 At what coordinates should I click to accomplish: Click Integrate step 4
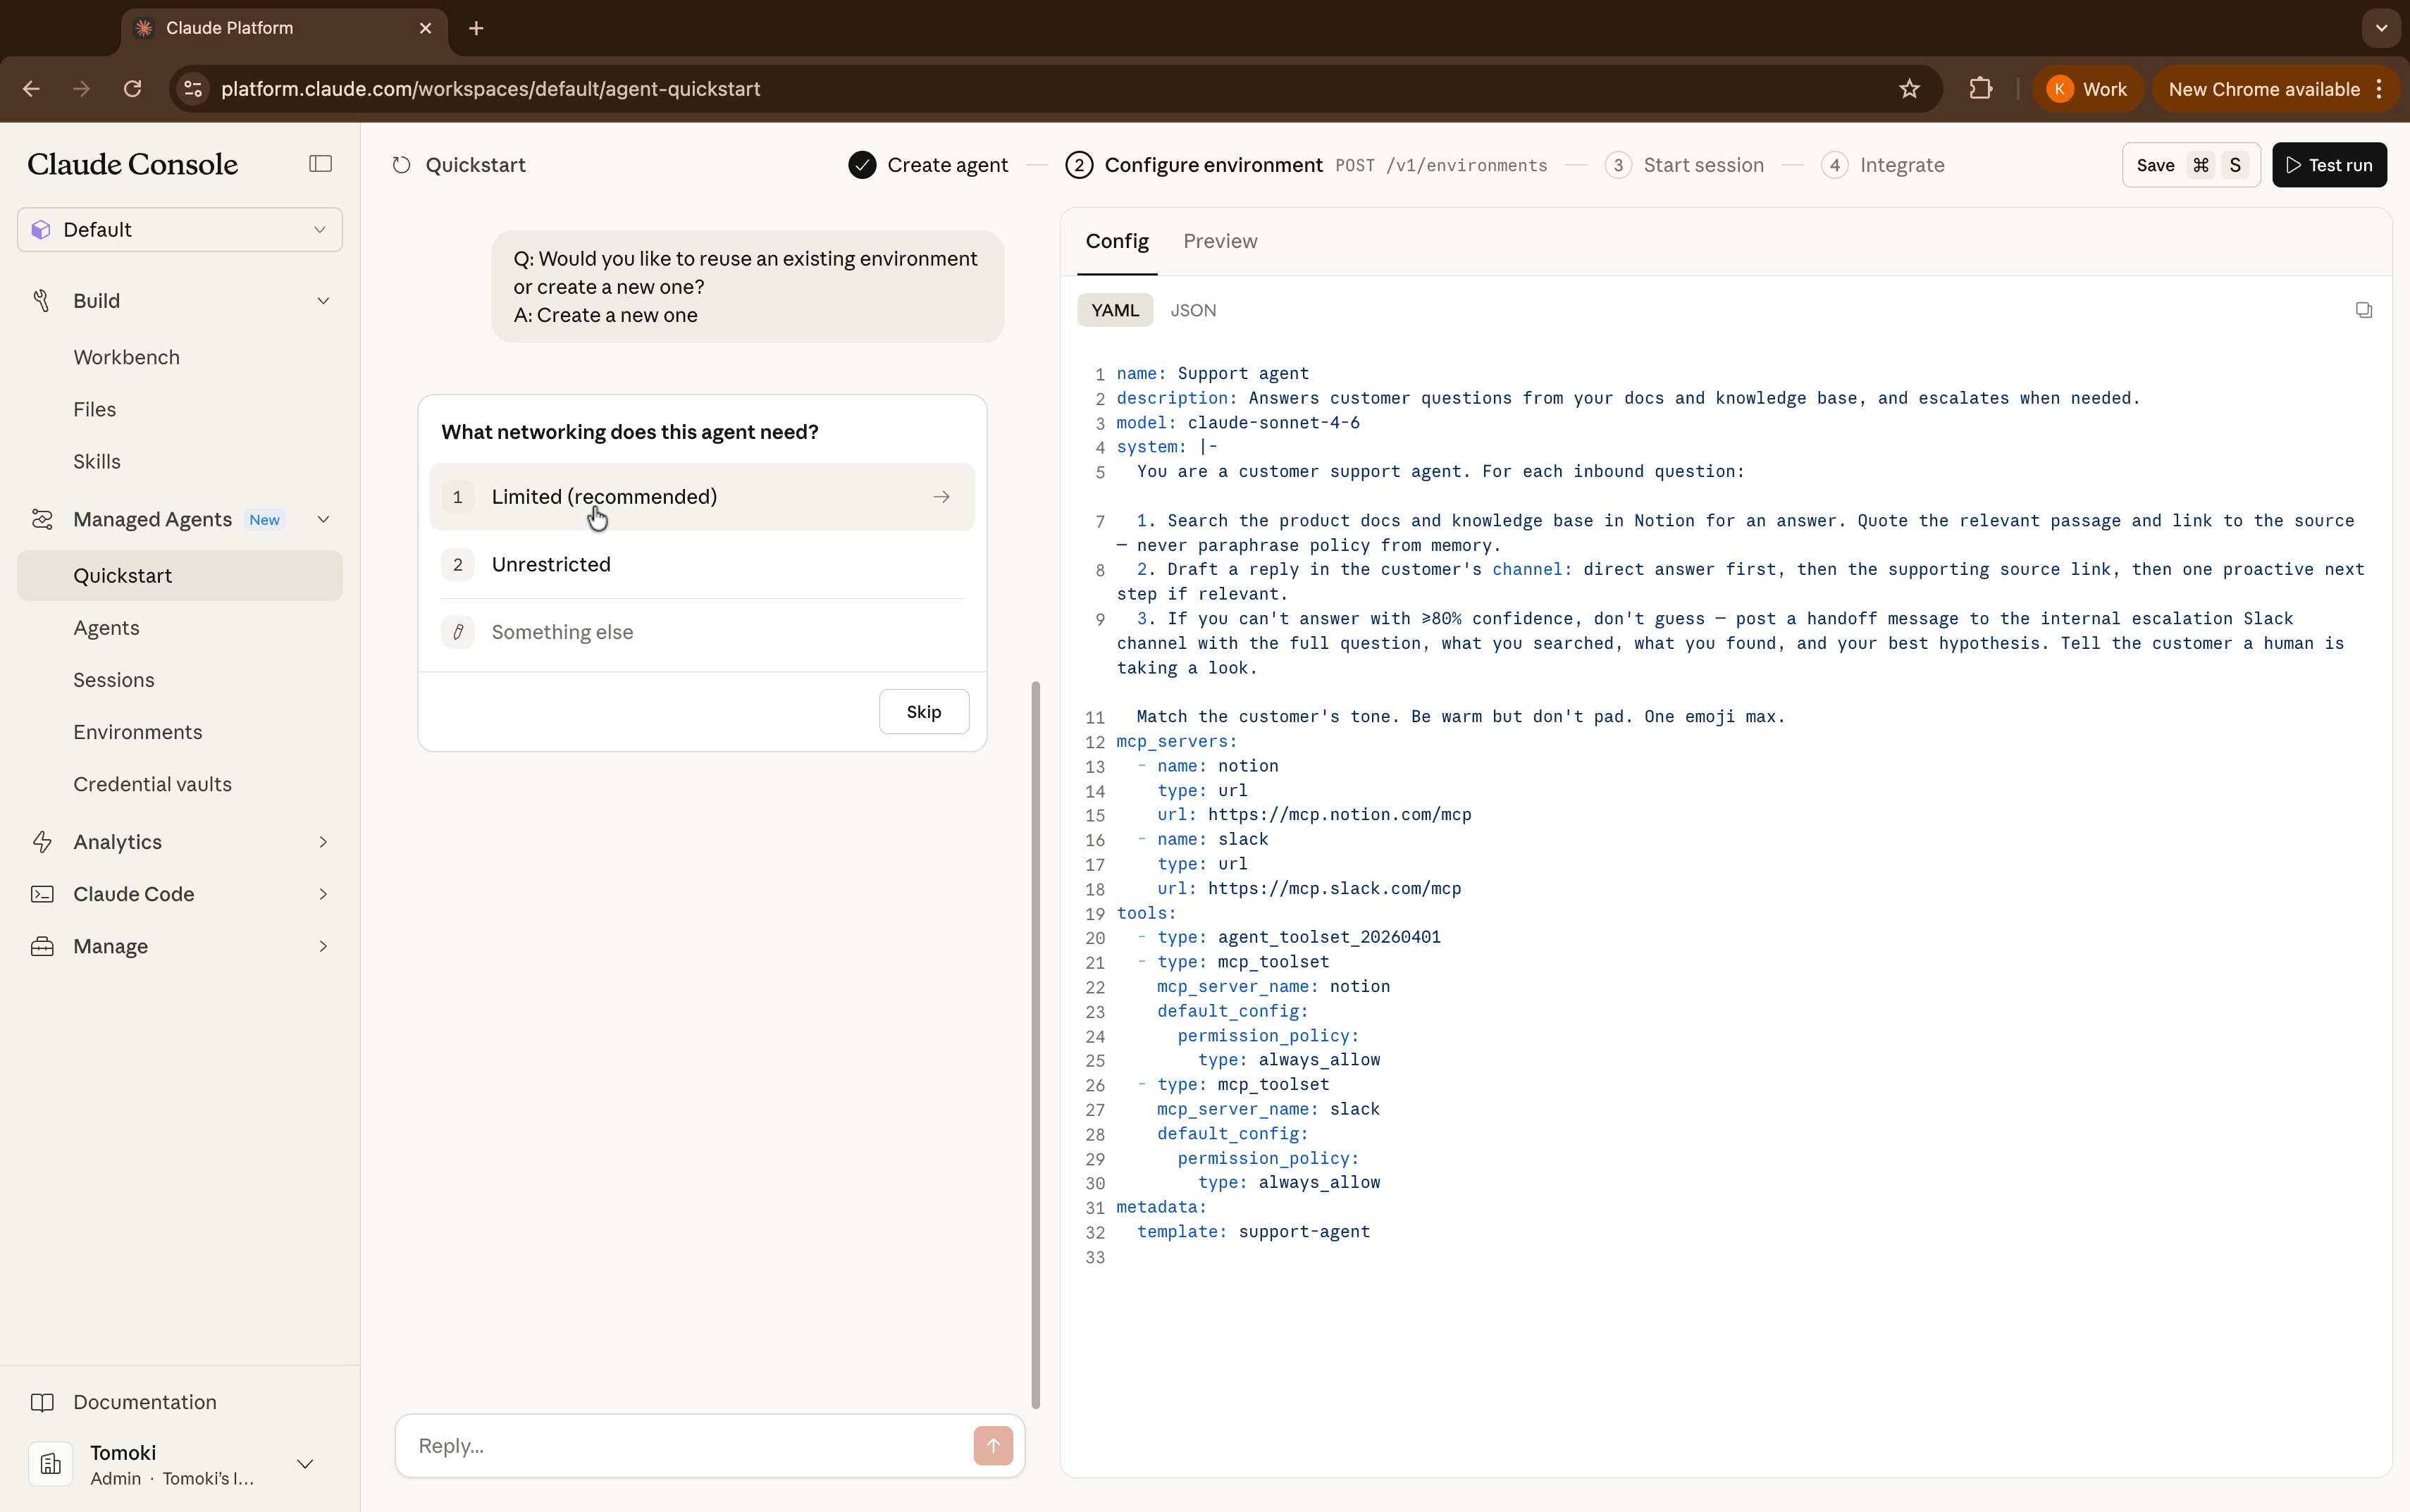[x=1883, y=165]
